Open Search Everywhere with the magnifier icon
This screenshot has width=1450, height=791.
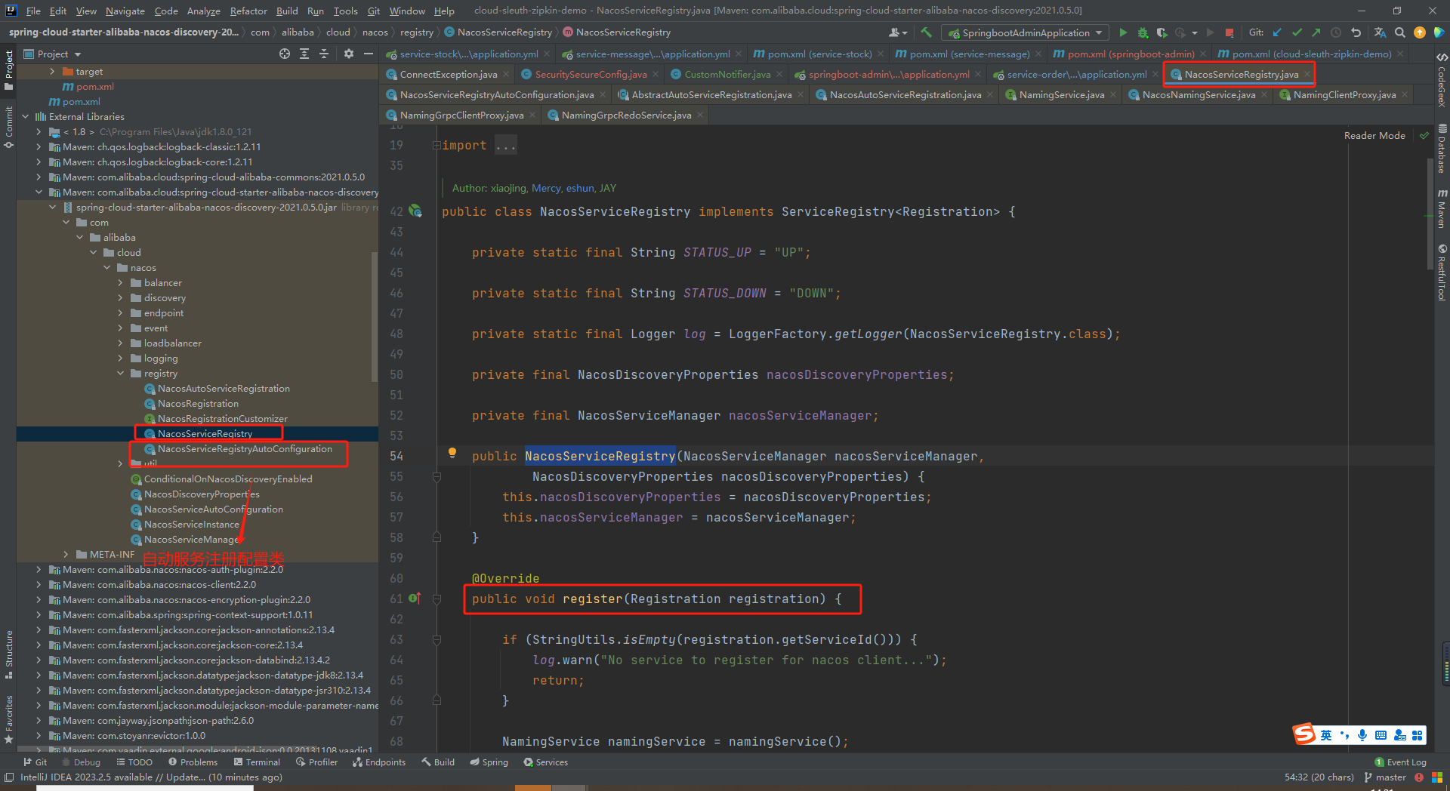pos(1399,32)
